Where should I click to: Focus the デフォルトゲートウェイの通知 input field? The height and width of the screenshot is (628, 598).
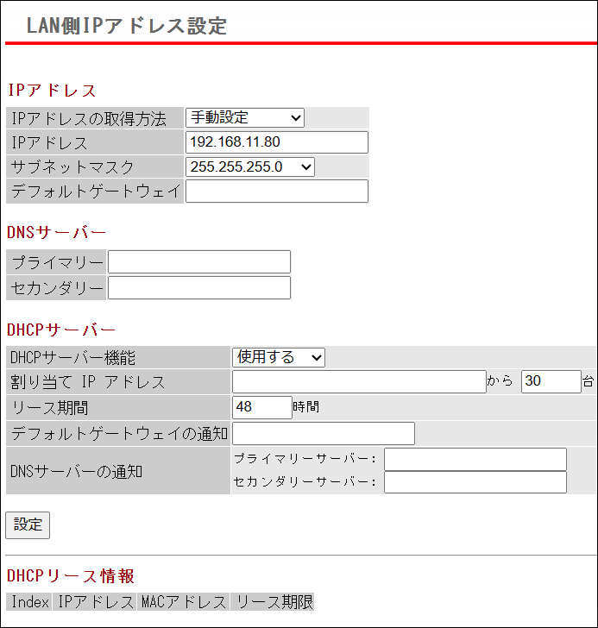[324, 433]
